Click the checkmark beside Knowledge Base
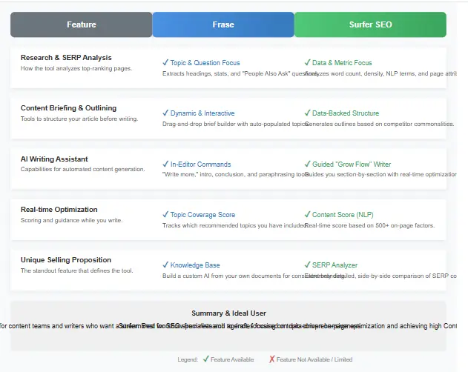Screen dimensions: 468x372 click(165, 265)
